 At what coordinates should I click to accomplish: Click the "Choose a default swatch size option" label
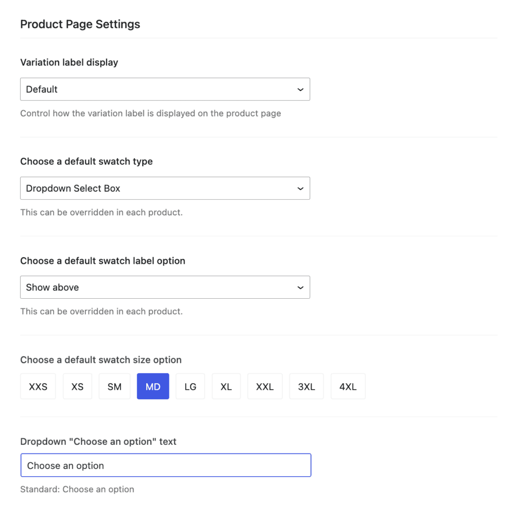coord(101,359)
